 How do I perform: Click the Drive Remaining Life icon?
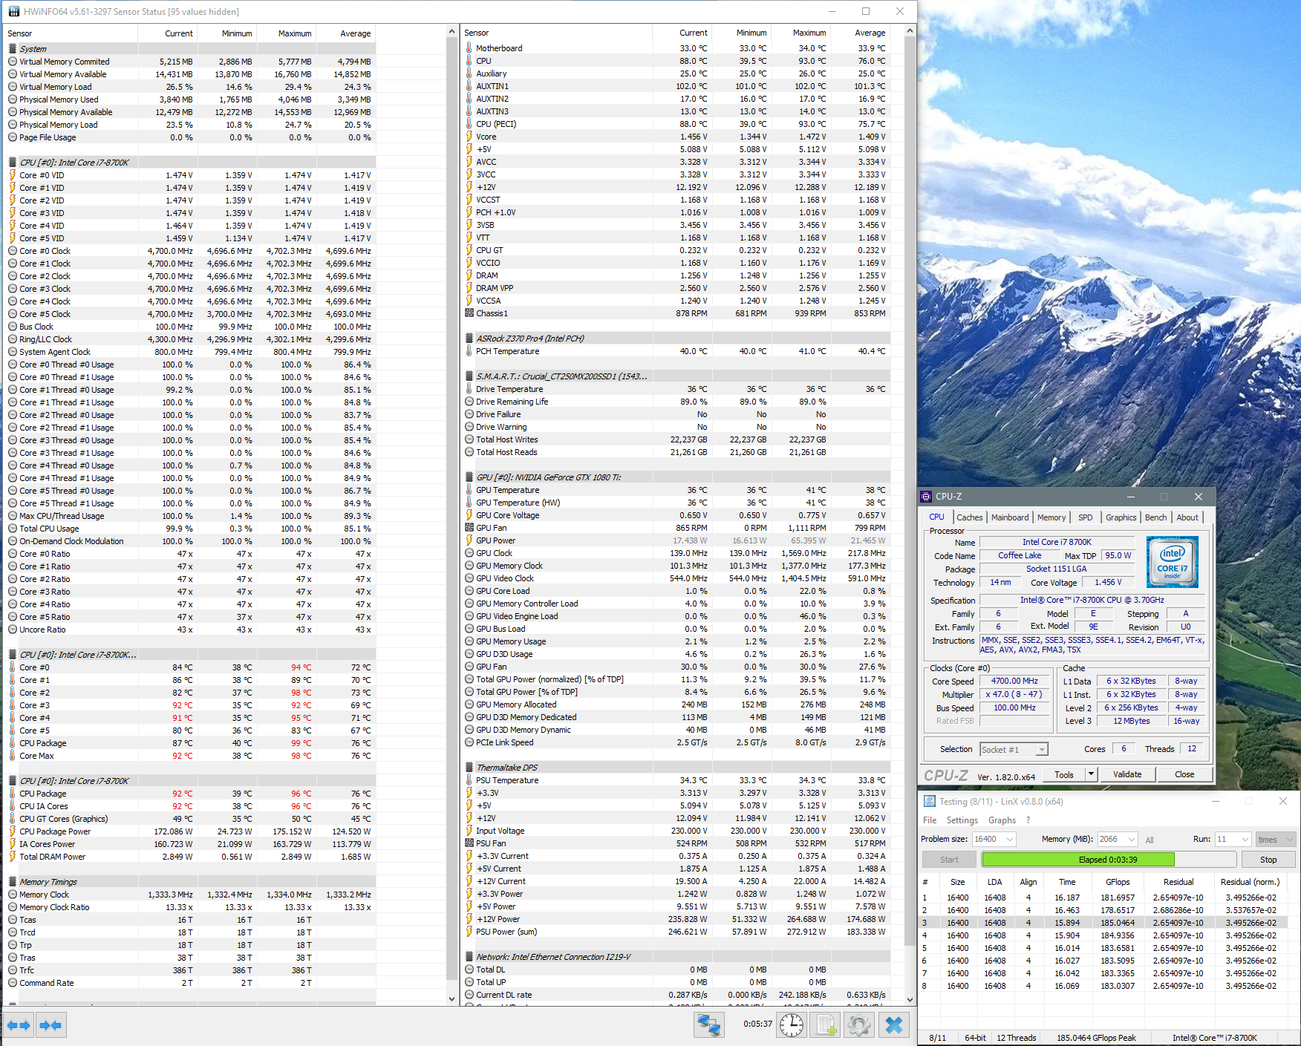tap(469, 402)
